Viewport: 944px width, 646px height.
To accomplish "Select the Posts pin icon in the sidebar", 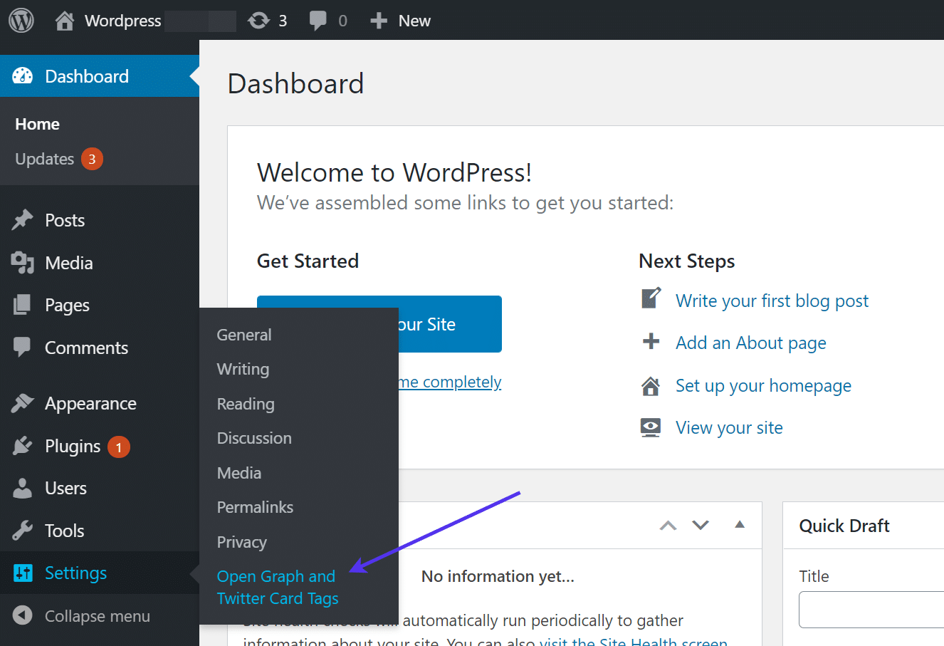I will click(x=21, y=219).
